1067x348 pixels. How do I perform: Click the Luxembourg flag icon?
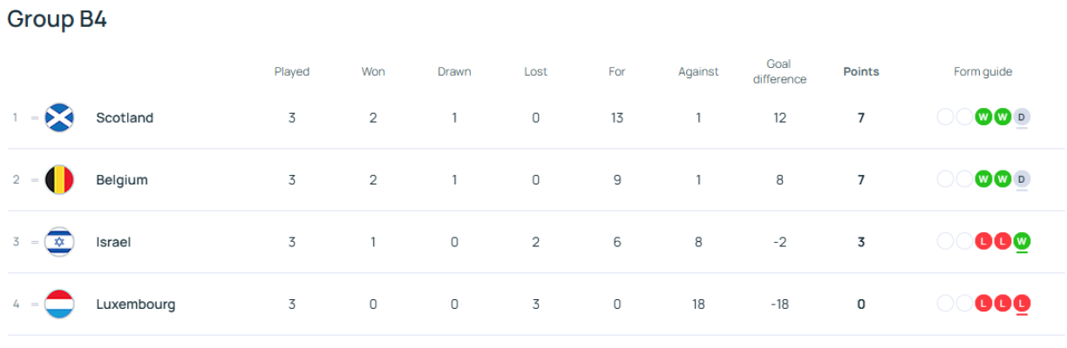(x=59, y=304)
